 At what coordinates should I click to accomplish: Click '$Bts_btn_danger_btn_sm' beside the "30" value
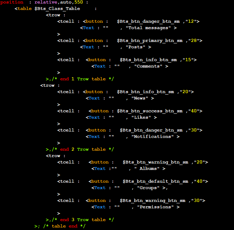[x=151, y=130]
